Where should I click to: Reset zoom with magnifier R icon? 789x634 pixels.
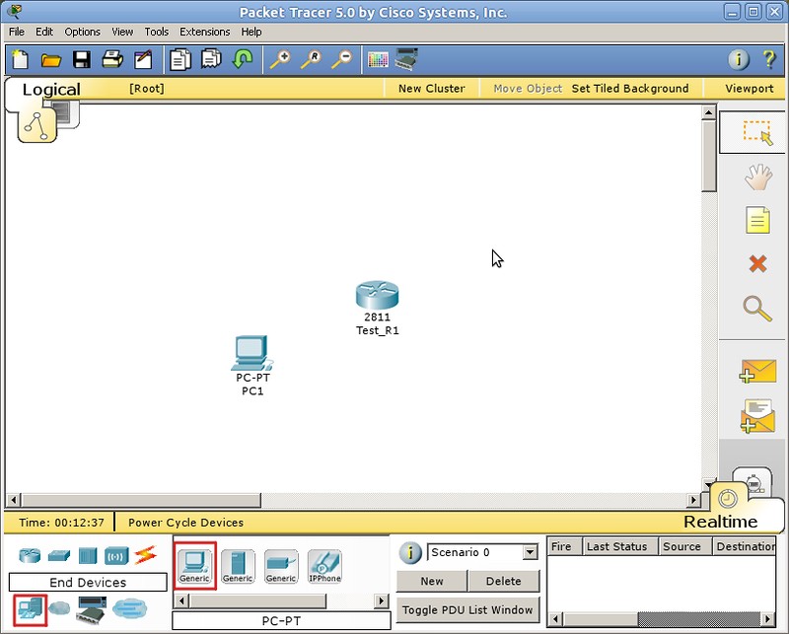tap(311, 59)
